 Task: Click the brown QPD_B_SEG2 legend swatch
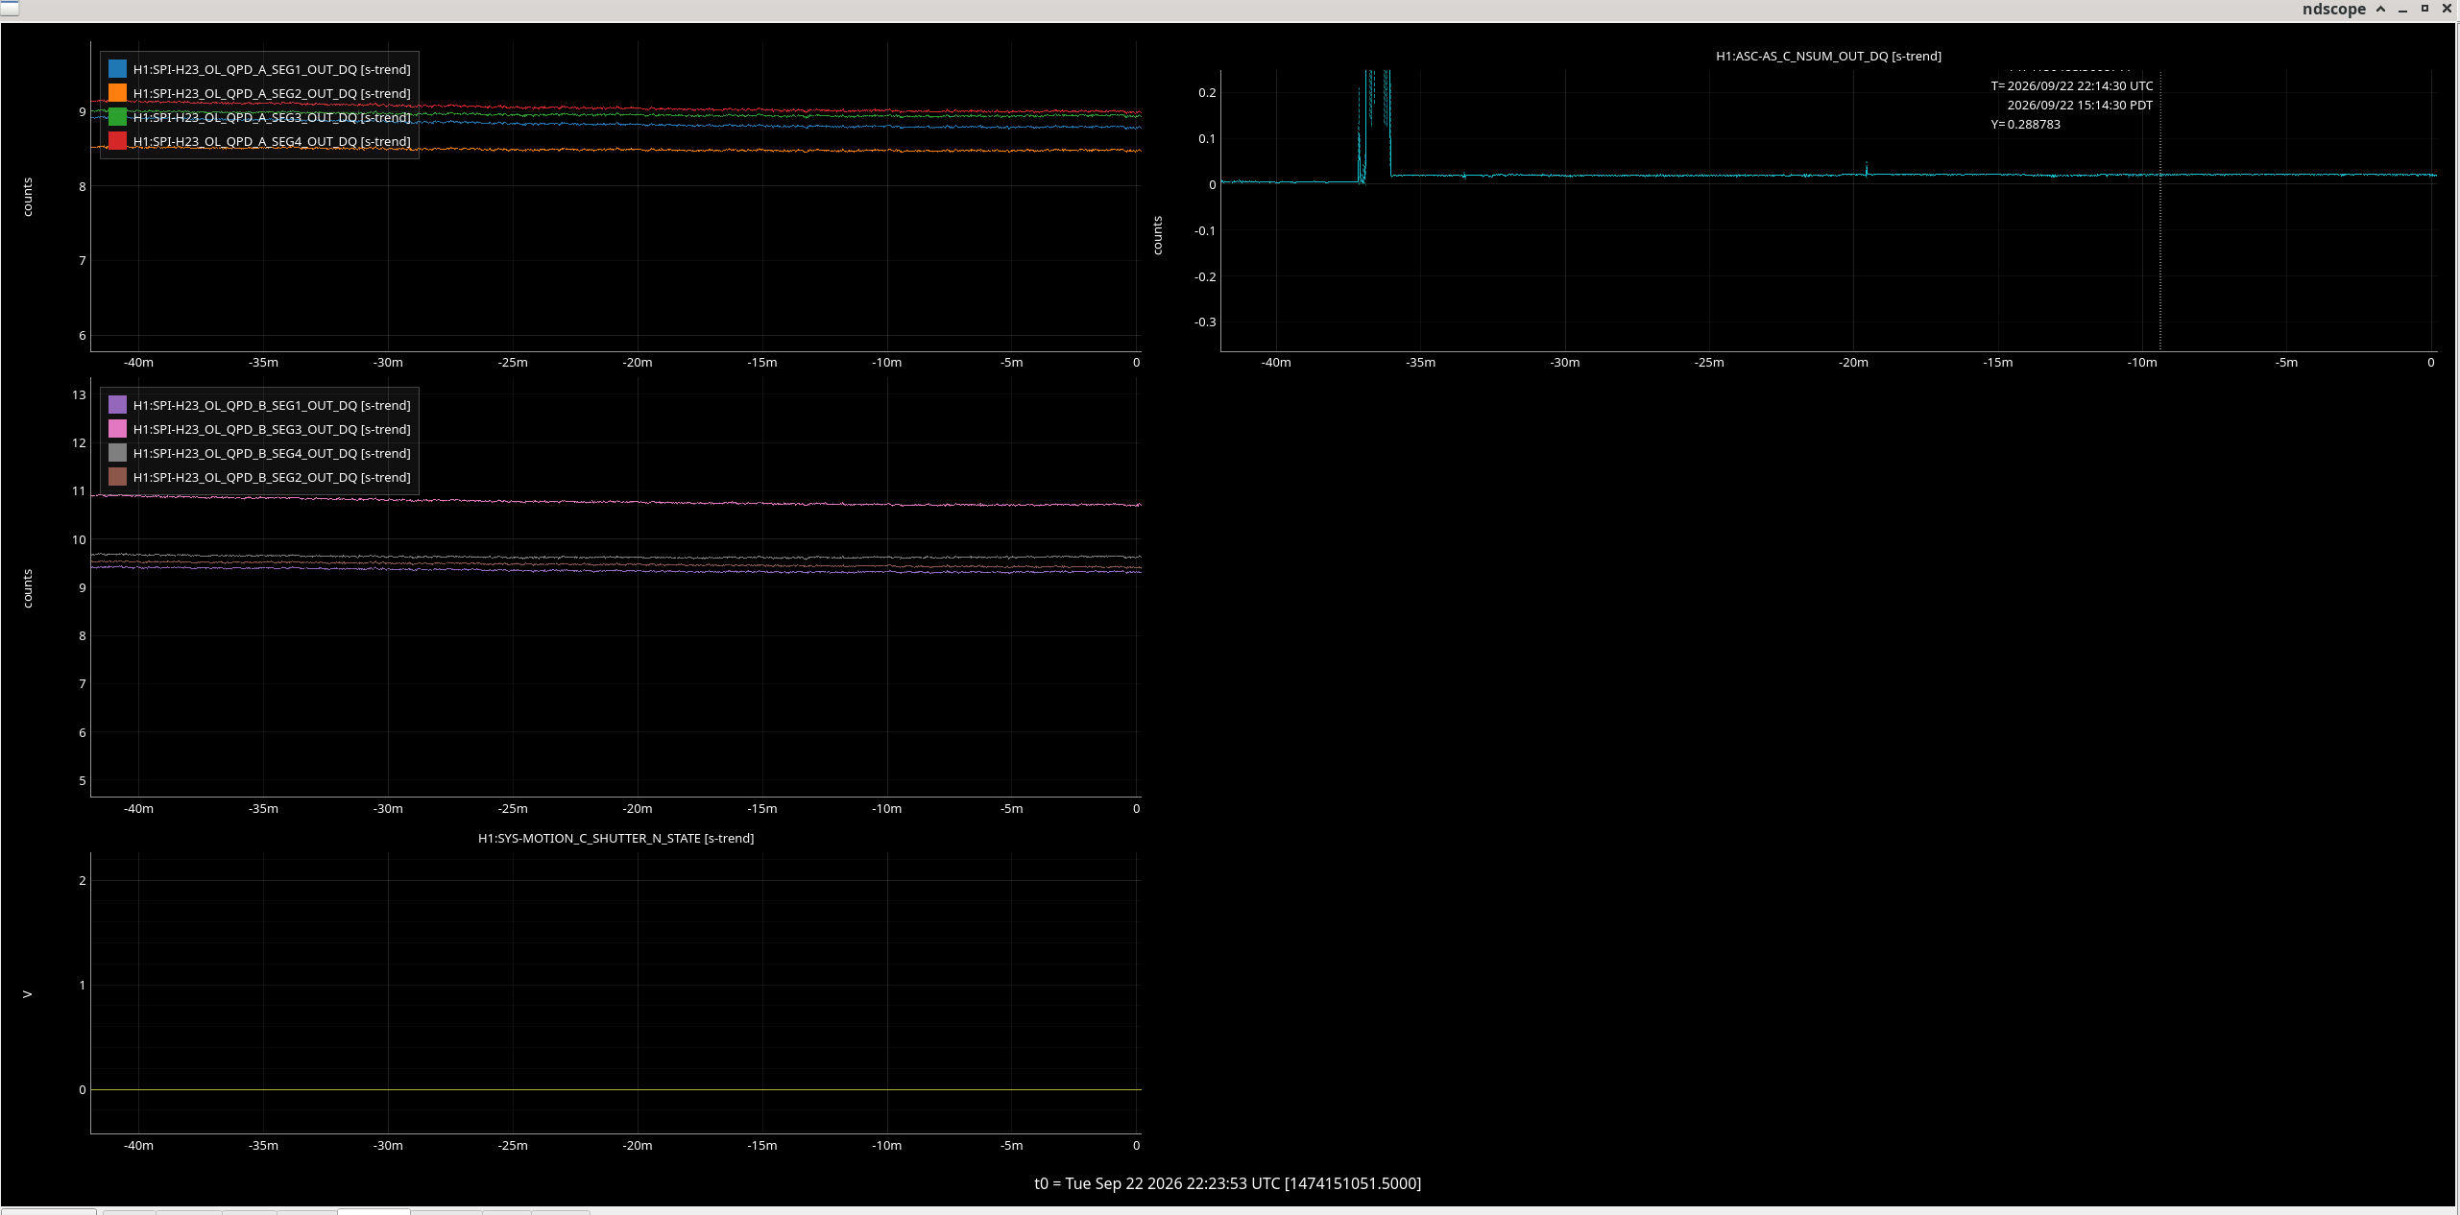pos(117,477)
